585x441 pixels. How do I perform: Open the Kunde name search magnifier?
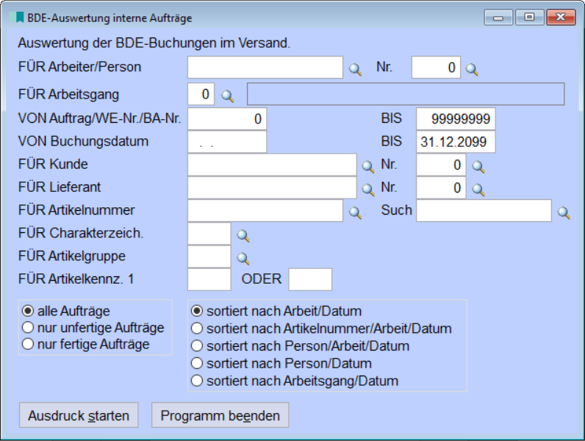tap(368, 166)
